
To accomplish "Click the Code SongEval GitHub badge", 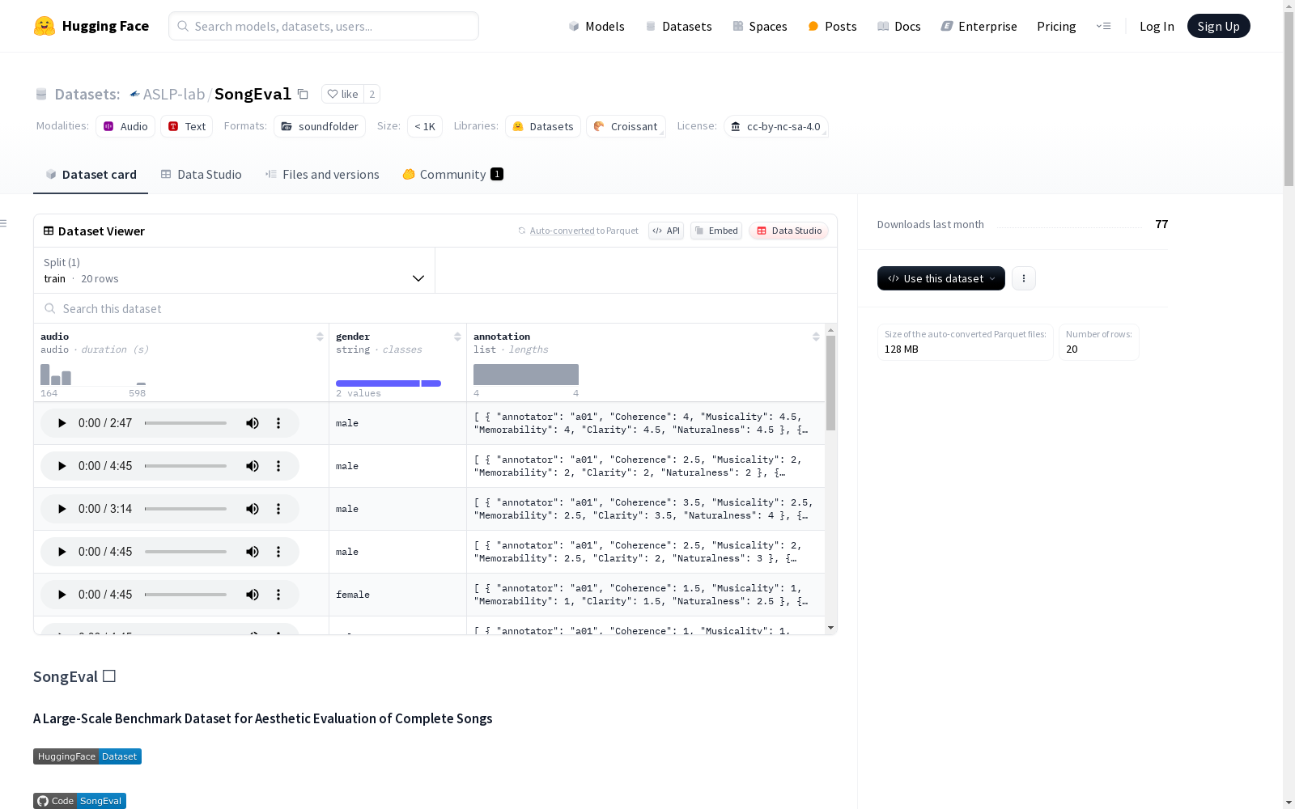I will [x=79, y=801].
